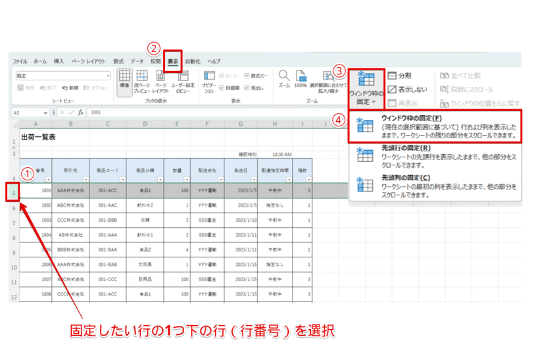Choose 先頭行の固定(R) menu entry
Image resolution: width=534 pixels, height=364 pixels.
coord(435,157)
